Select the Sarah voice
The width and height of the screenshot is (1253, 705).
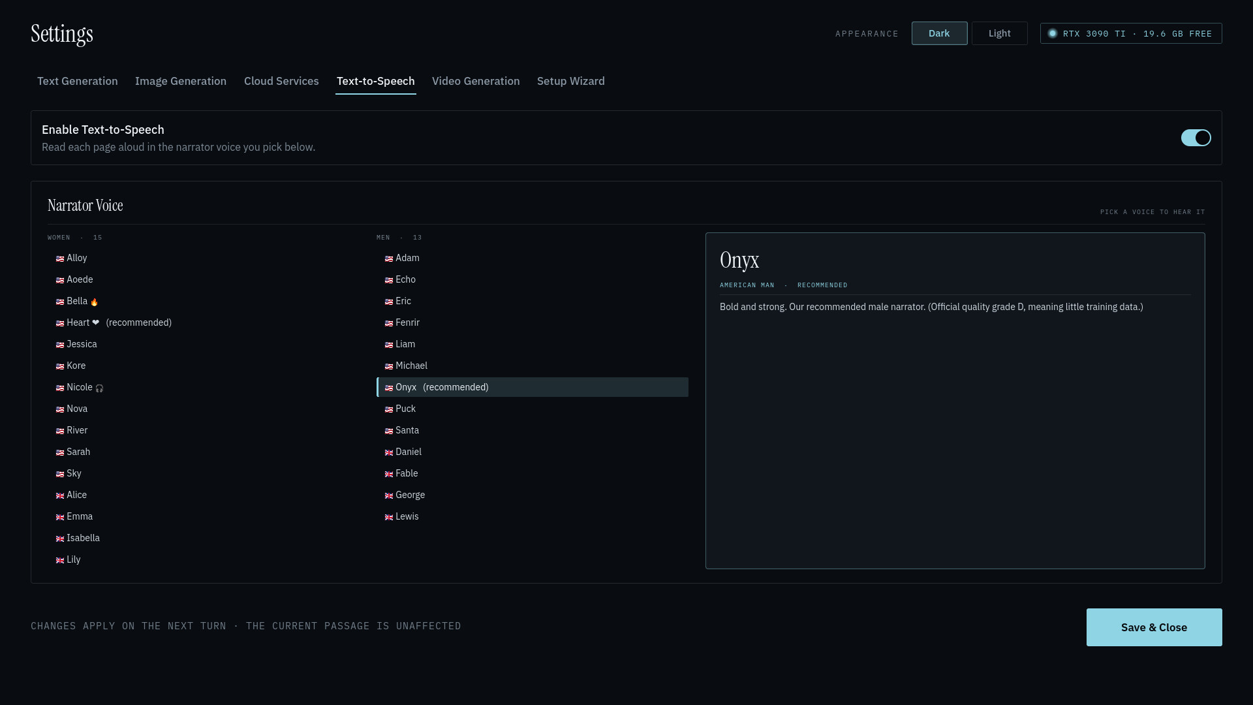click(x=204, y=452)
